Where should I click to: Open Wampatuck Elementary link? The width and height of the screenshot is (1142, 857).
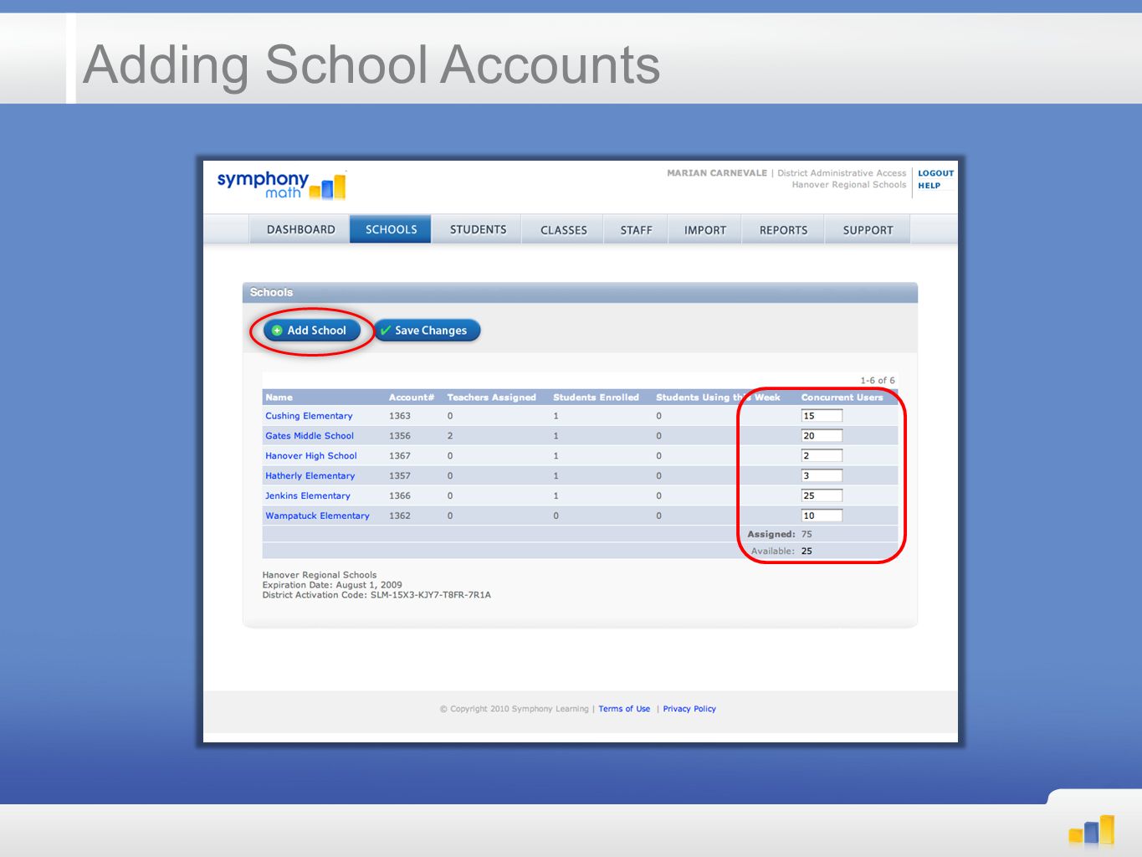[317, 516]
